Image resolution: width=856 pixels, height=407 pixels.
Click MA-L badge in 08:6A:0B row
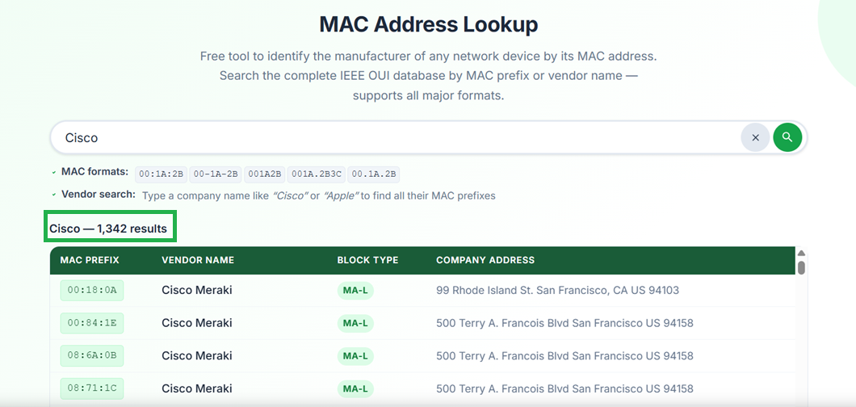tap(355, 356)
